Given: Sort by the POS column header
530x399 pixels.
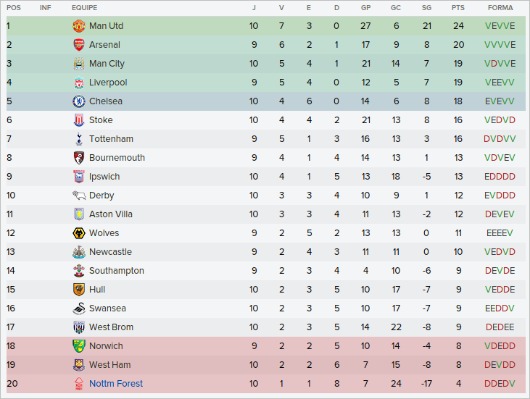Looking at the screenshot, I should point(14,8).
